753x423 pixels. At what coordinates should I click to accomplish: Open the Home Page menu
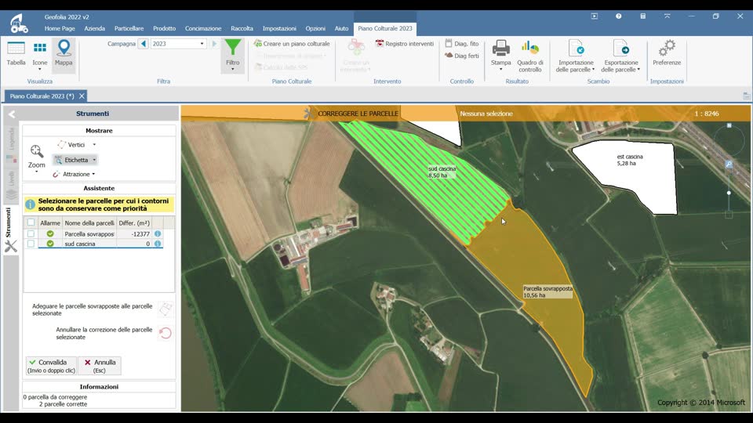click(60, 28)
